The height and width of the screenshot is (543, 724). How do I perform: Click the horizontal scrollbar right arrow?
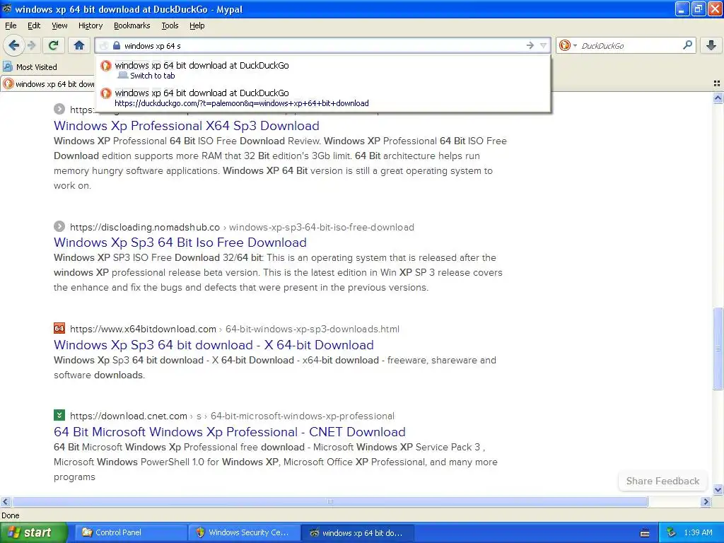tap(706, 501)
